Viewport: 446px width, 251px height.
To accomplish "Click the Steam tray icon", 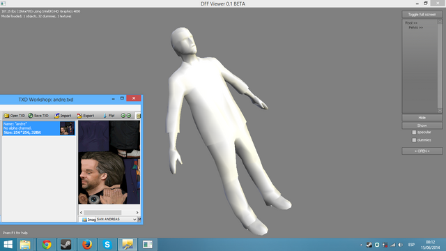I will 369,245.
